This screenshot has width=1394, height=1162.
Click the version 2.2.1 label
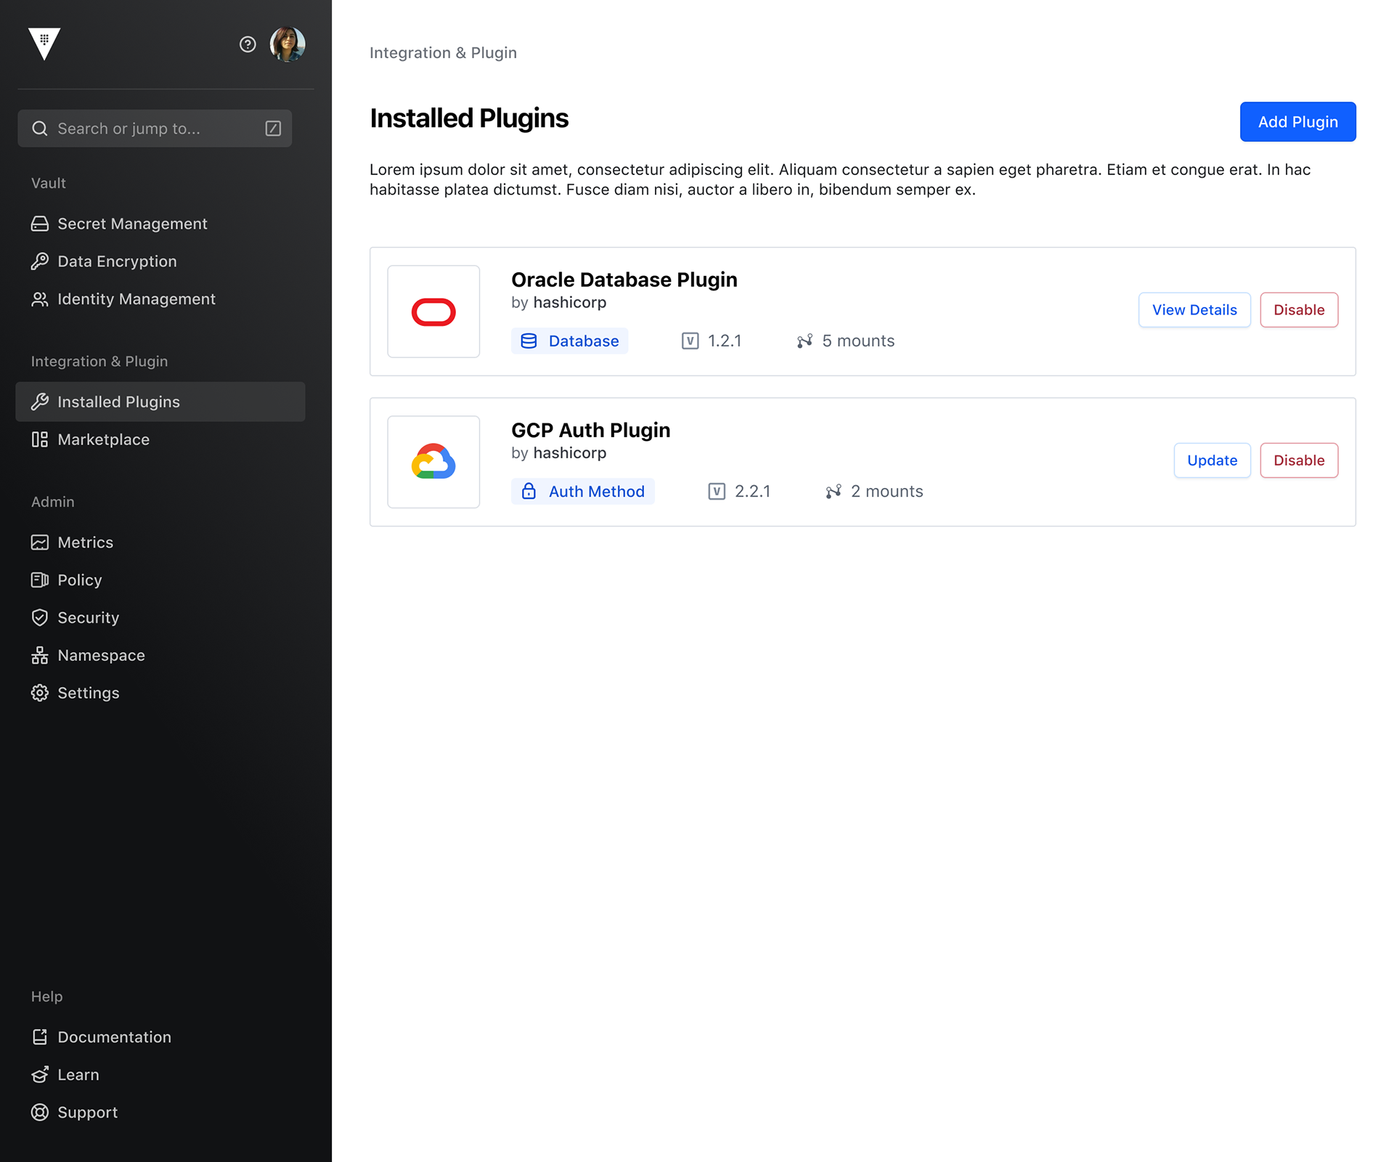[x=740, y=491]
